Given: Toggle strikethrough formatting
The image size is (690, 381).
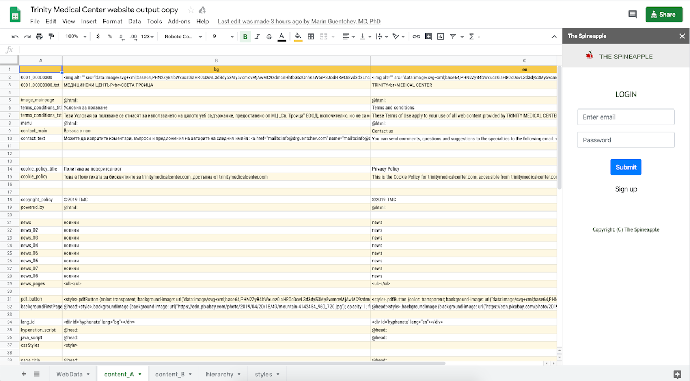Looking at the screenshot, I should [269, 37].
